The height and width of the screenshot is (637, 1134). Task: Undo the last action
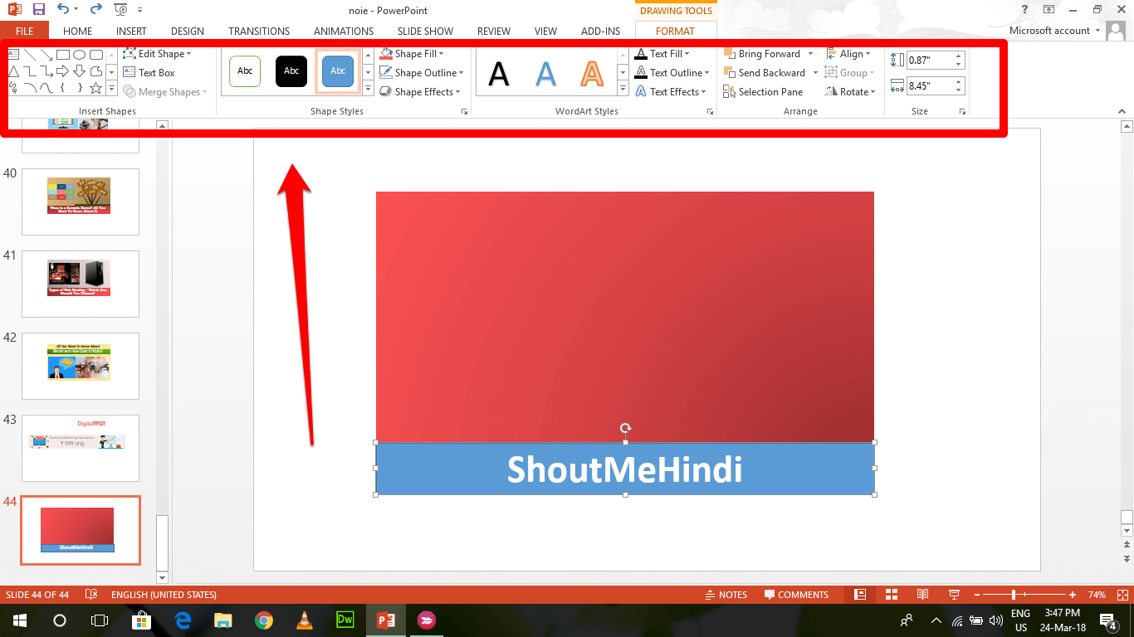(63, 10)
